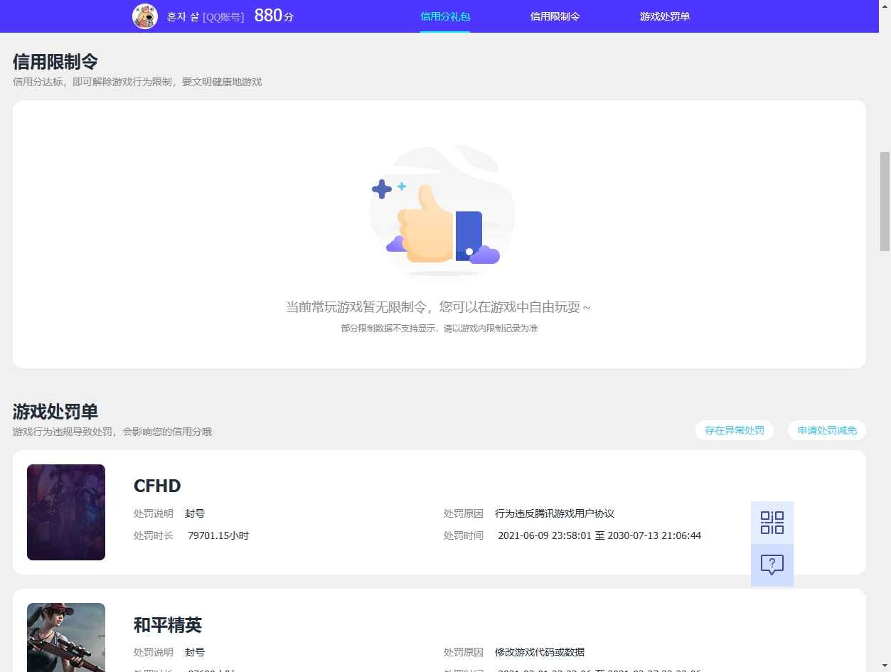
Task: Click the username 혼자 살 in header
Action: click(x=183, y=16)
